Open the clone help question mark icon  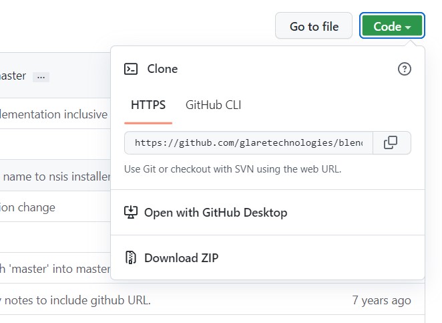(x=404, y=69)
